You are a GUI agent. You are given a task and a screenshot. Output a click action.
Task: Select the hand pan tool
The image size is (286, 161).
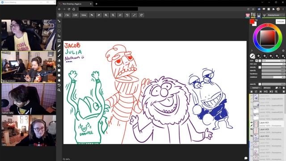59,80
